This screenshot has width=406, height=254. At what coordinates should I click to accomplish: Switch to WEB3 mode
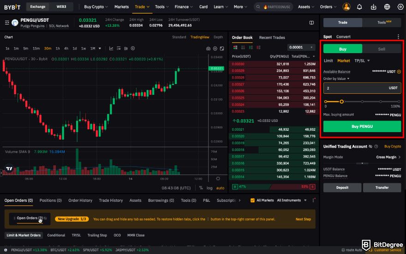click(x=61, y=7)
